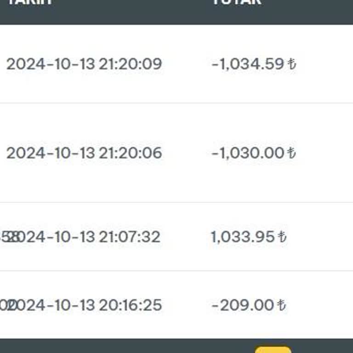Click truncated text left of 20:16:25 date

click(5, 305)
